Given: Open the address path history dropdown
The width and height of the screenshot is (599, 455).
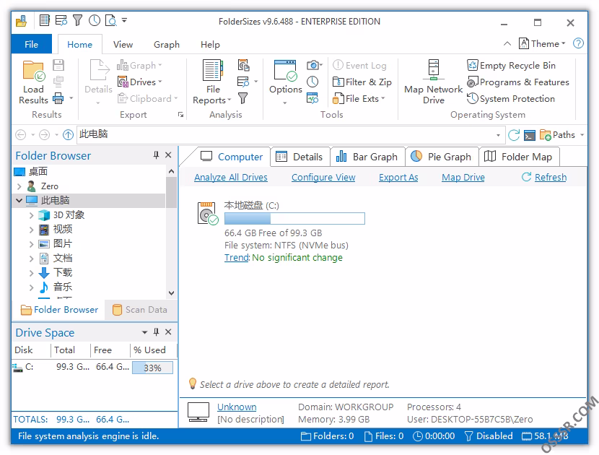Looking at the screenshot, I should (x=498, y=135).
